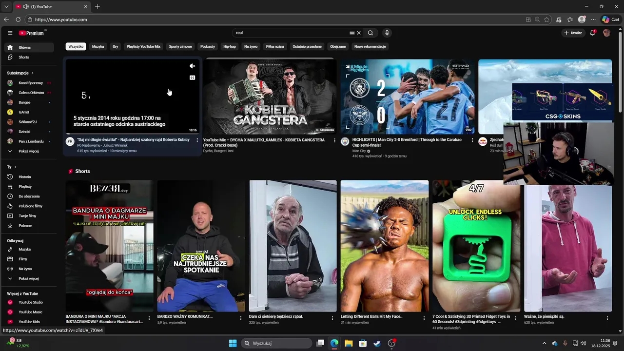Click the YouTube Premium logo

coord(32,33)
